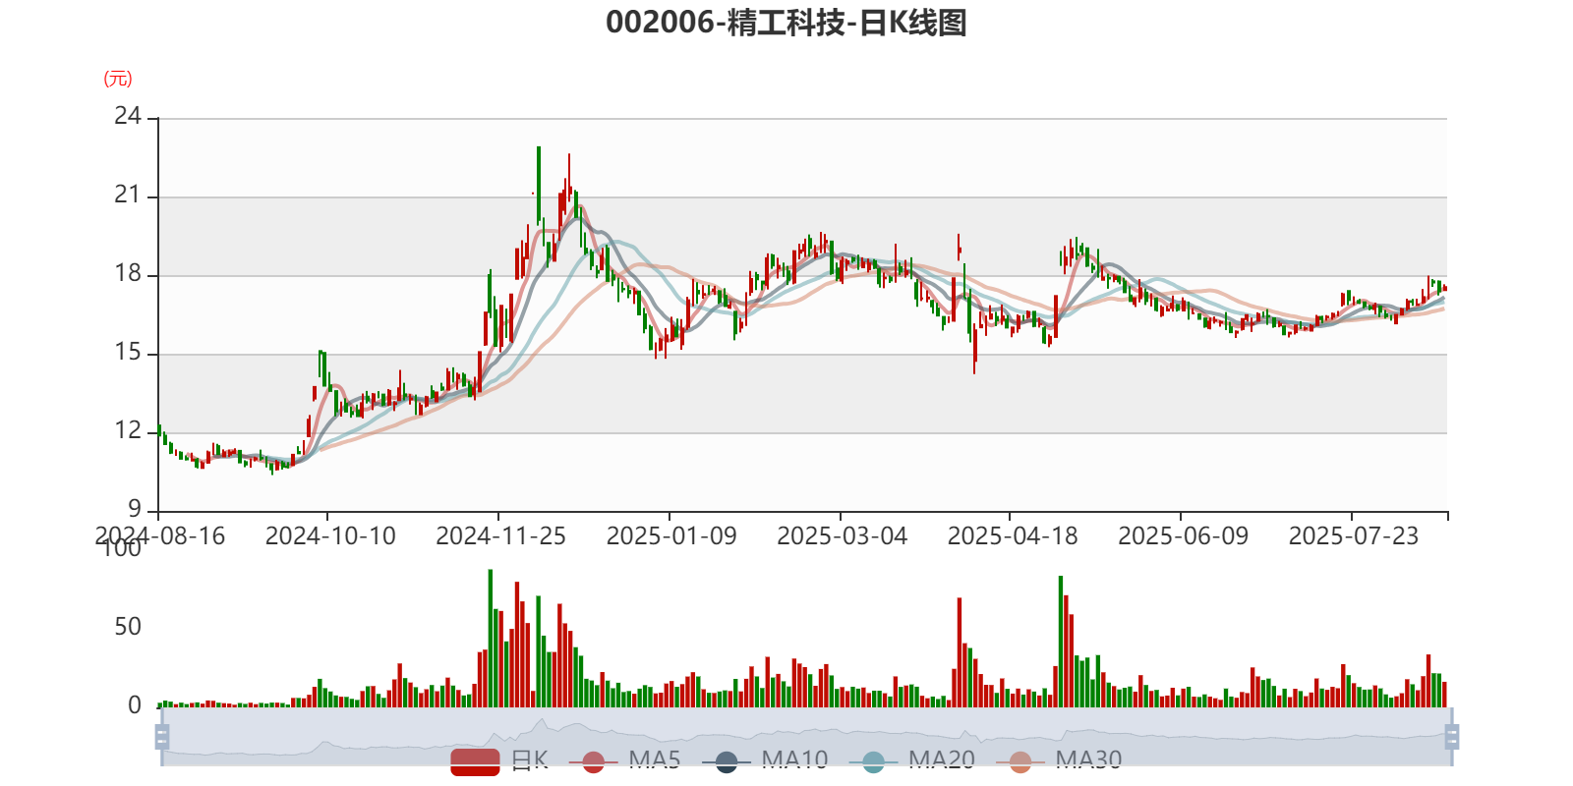Toggle the MA10 line legend
The width and height of the screenshot is (1573, 786).
click(765, 760)
